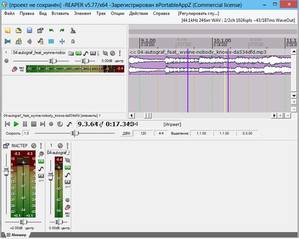Open track 1 recording folder icon

71,53
